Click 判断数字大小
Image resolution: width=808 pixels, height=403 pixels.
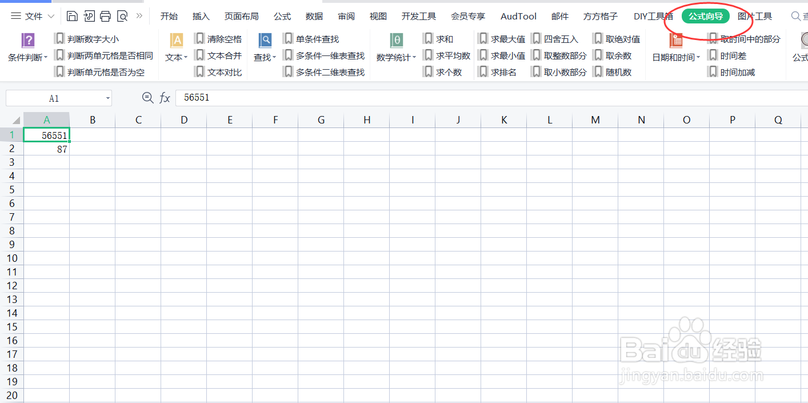coord(87,39)
